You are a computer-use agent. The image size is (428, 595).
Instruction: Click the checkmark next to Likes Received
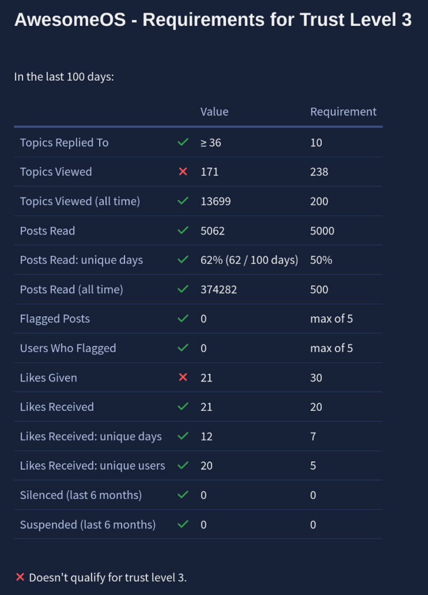point(183,407)
